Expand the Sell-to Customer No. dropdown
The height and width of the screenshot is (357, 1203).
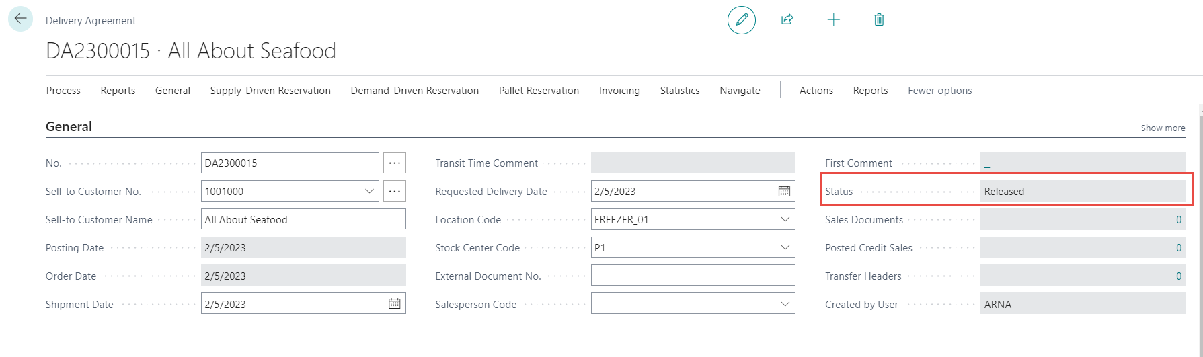pos(369,192)
